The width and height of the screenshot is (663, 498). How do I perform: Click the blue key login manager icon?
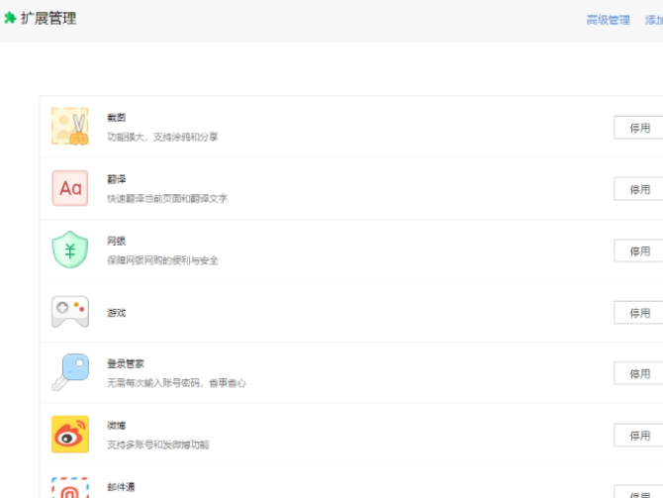tap(70, 372)
